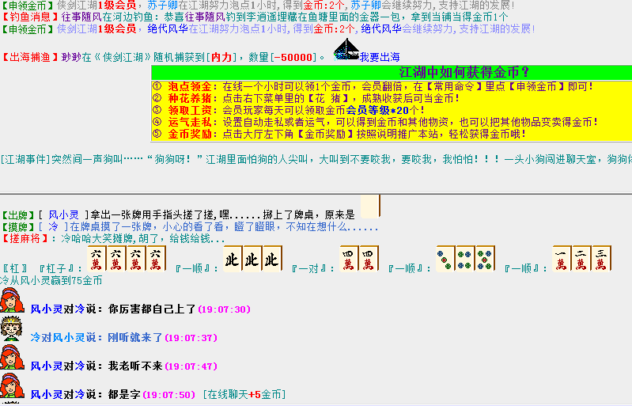Screen dimensions: 632x406
Task: Click 风小灵 name in 都是字 message
Action: pyautogui.click(x=47, y=394)
